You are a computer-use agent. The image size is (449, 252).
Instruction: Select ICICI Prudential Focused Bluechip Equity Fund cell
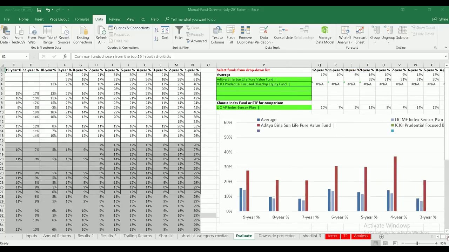(264, 84)
